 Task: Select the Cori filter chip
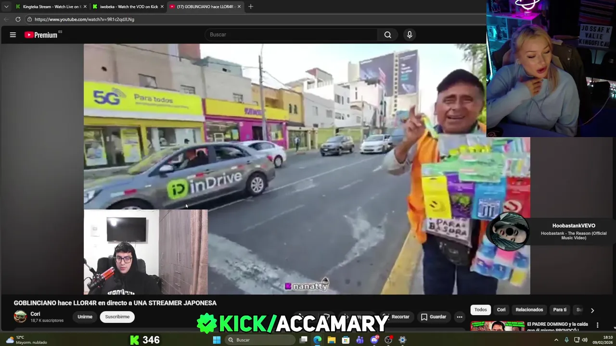tap(501, 310)
